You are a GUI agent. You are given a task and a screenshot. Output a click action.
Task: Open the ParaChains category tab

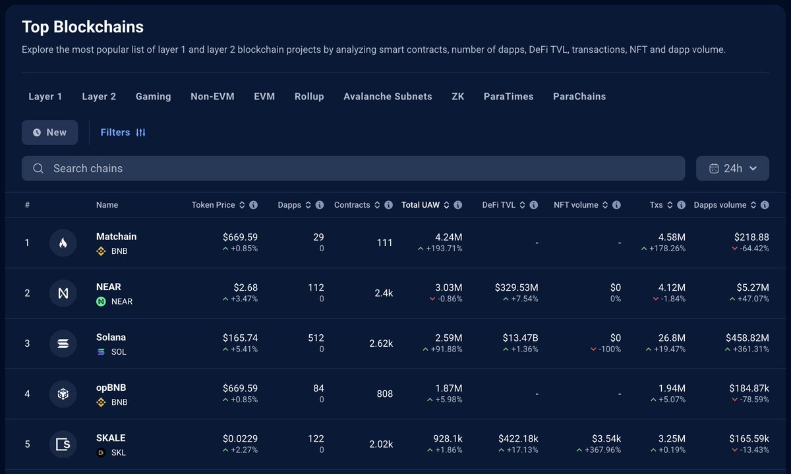(x=579, y=96)
